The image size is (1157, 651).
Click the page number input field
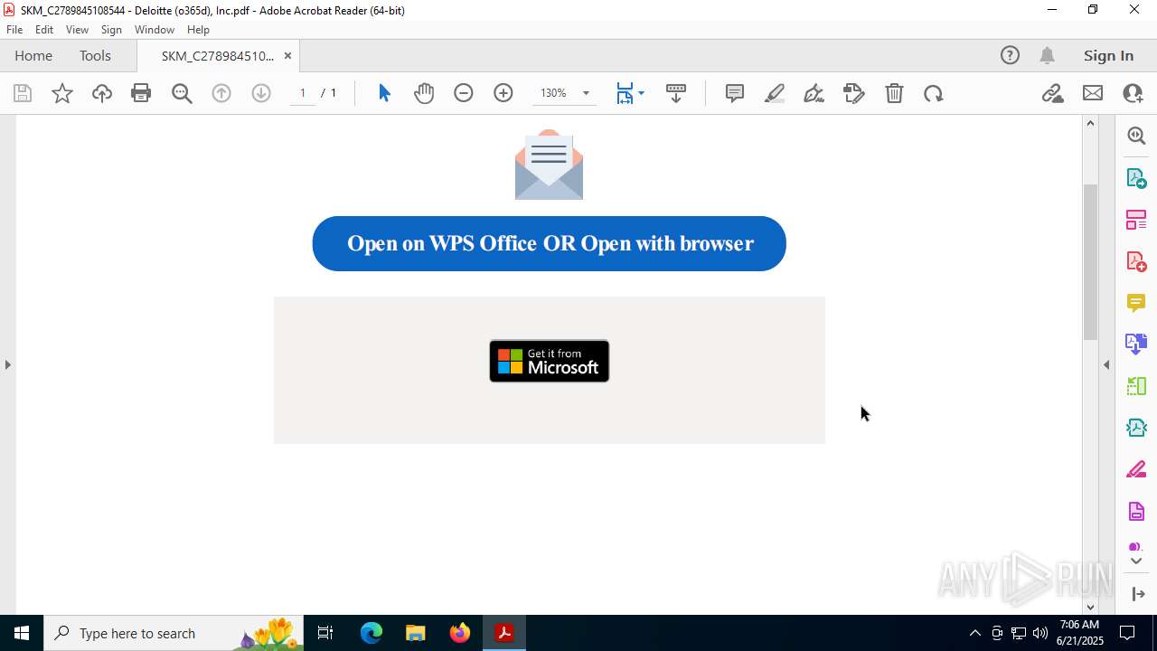coord(303,93)
